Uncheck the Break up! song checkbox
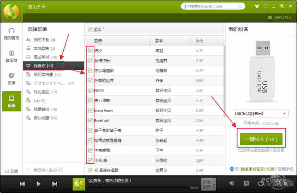 [x=90, y=120]
